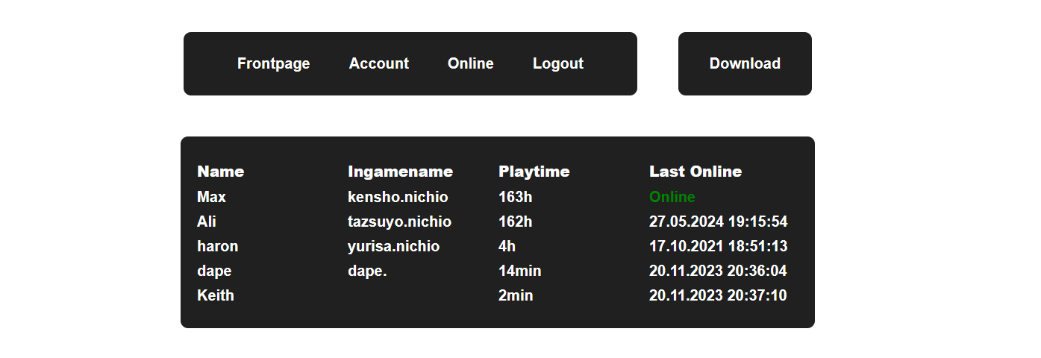The height and width of the screenshot is (358, 1041).
Task: Click the Playtime column header
Action: click(534, 172)
